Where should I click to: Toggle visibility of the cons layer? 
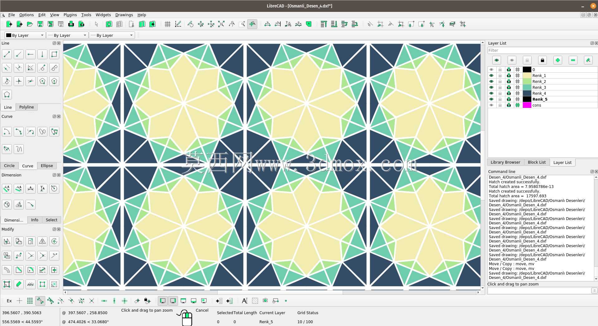click(492, 105)
